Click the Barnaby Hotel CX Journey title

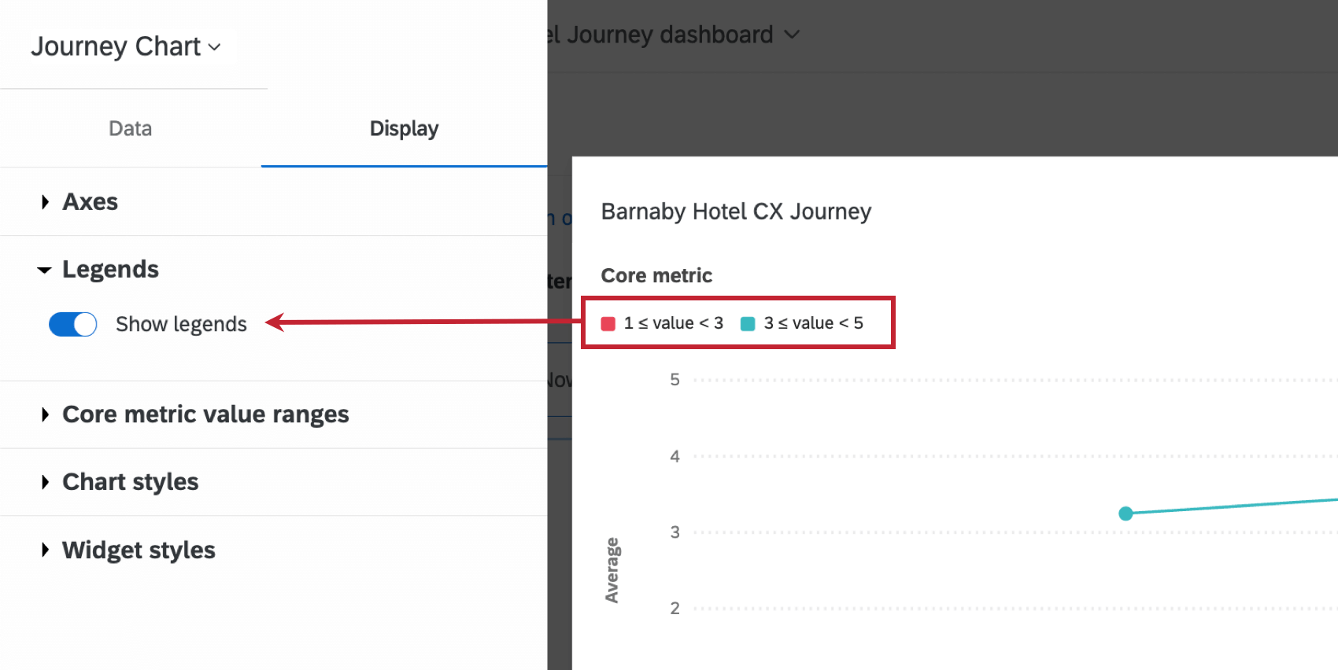click(x=736, y=212)
